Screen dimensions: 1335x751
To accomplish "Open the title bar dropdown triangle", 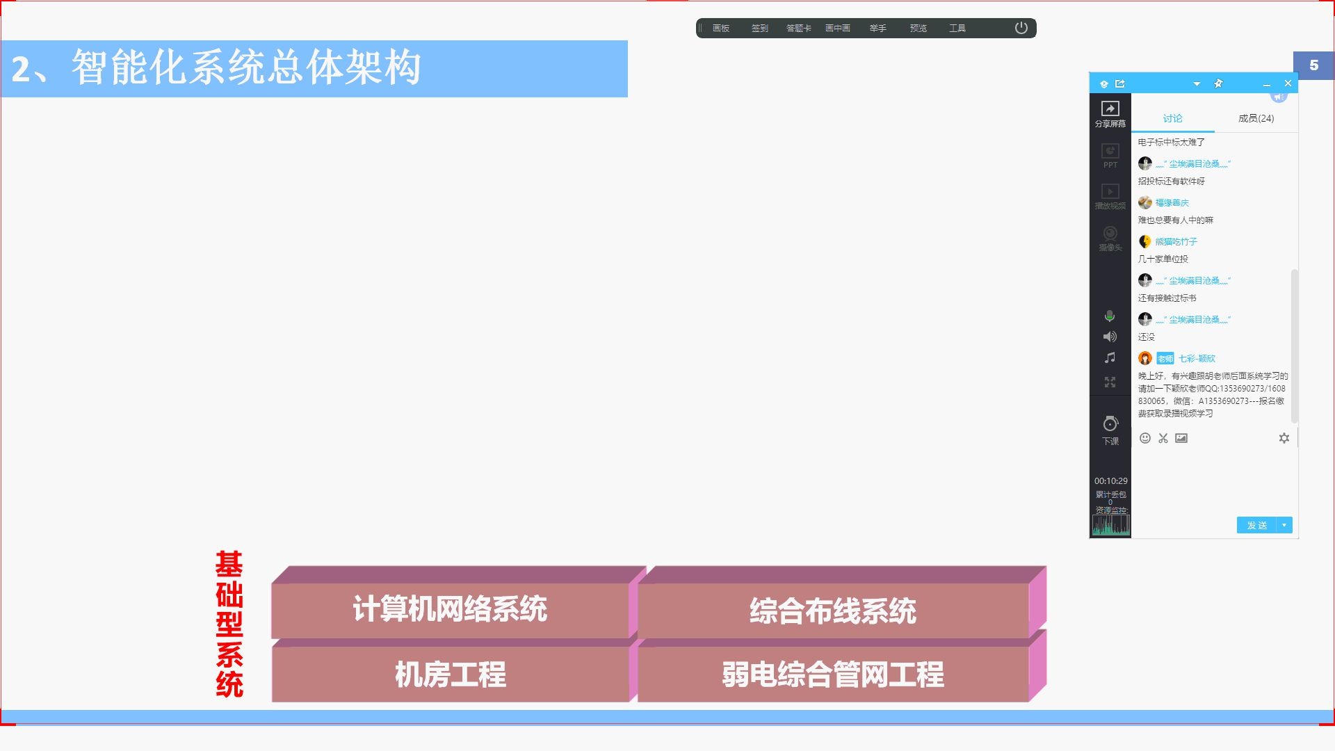I will (1197, 84).
